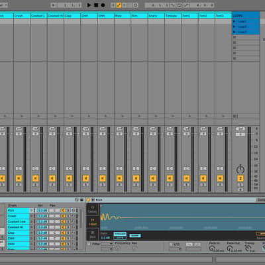Screen dimensions: 265x265
Task: Mute the Crash track with its activator
Action: click(x=19, y=178)
